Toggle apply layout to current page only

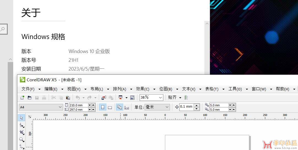(x=127, y=107)
